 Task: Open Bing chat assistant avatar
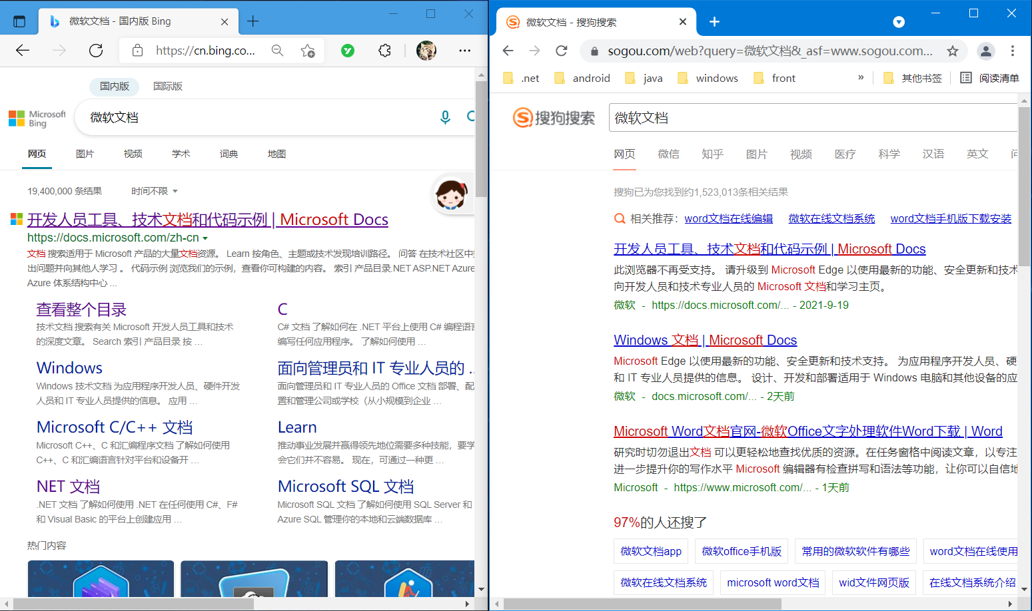[x=451, y=194]
